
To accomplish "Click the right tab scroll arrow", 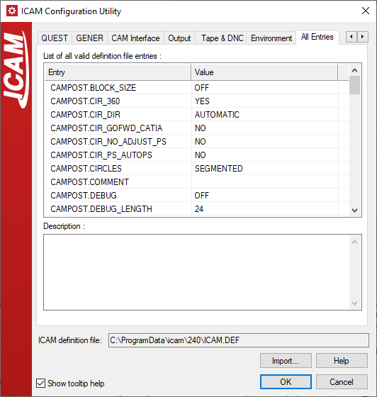I will coord(362,37).
